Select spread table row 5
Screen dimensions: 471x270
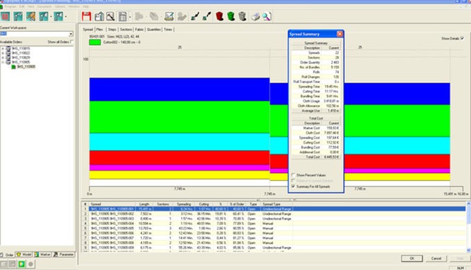click(274, 228)
